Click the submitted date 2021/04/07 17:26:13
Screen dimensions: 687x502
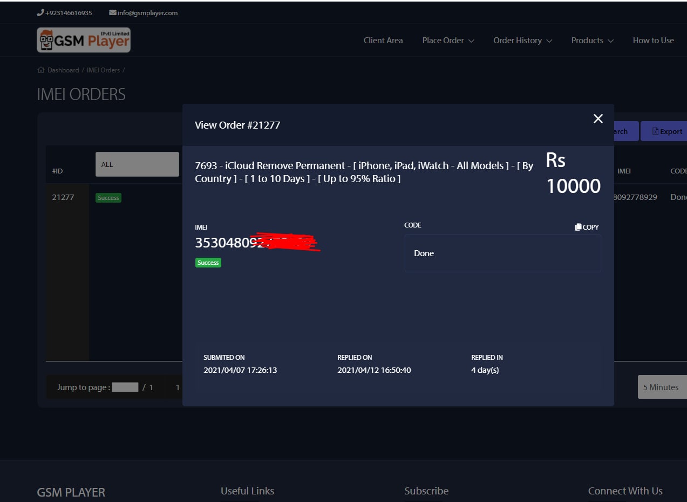pos(240,370)
